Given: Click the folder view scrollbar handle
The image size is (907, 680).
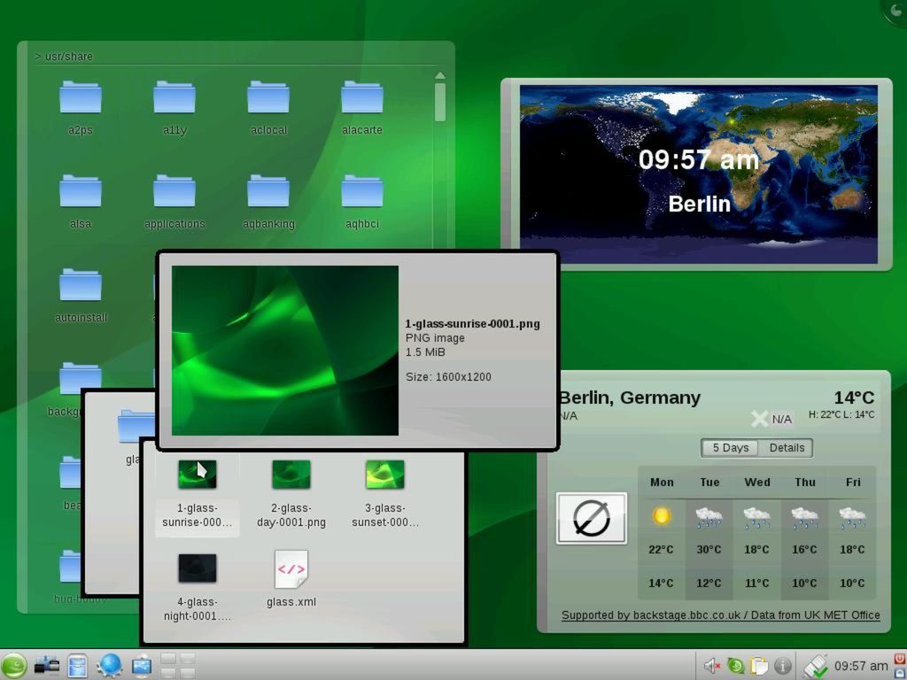Looking at the screenshot, I should [x=440, y=102].
